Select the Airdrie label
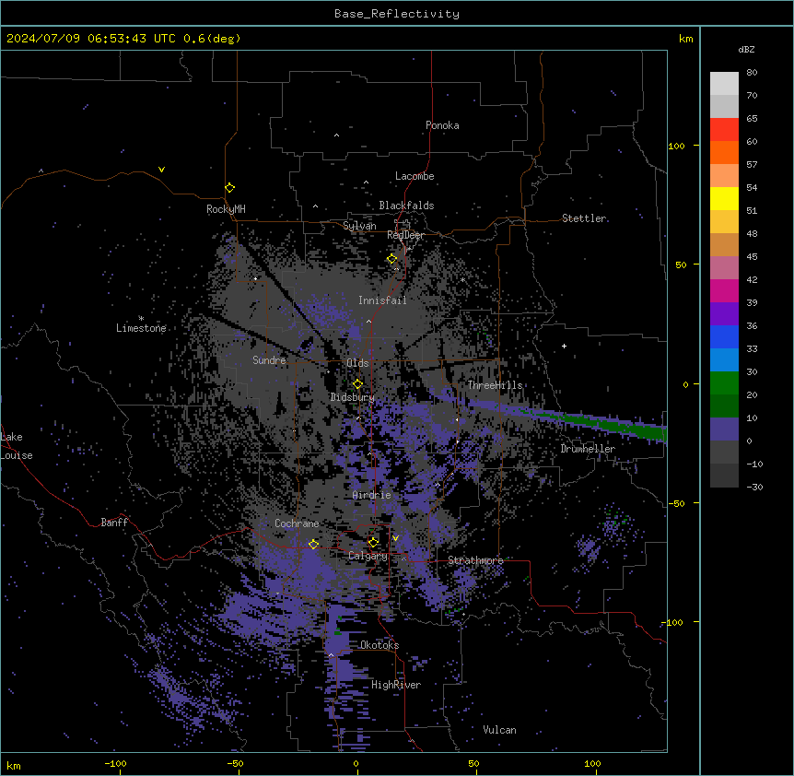 (x=372, y=495)
